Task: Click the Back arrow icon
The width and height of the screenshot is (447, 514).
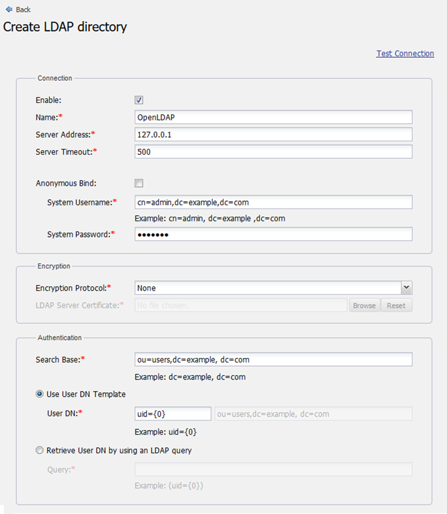Action: coord(8,9)
